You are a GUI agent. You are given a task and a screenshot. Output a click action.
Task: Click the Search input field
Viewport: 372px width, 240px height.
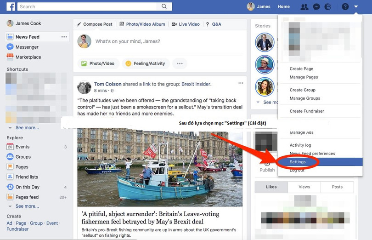(87, 6)
